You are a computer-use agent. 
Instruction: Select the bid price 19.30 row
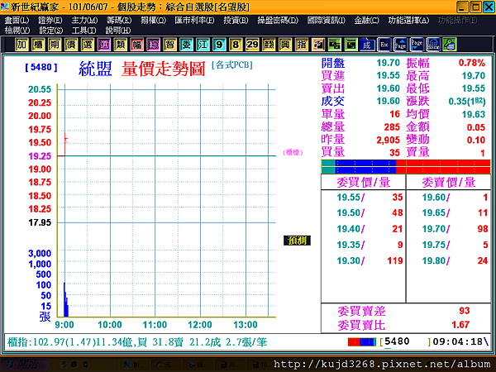point(364,260)
